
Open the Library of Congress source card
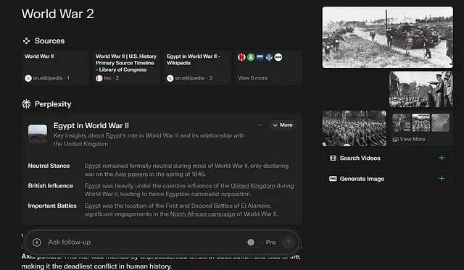[126, 67]
